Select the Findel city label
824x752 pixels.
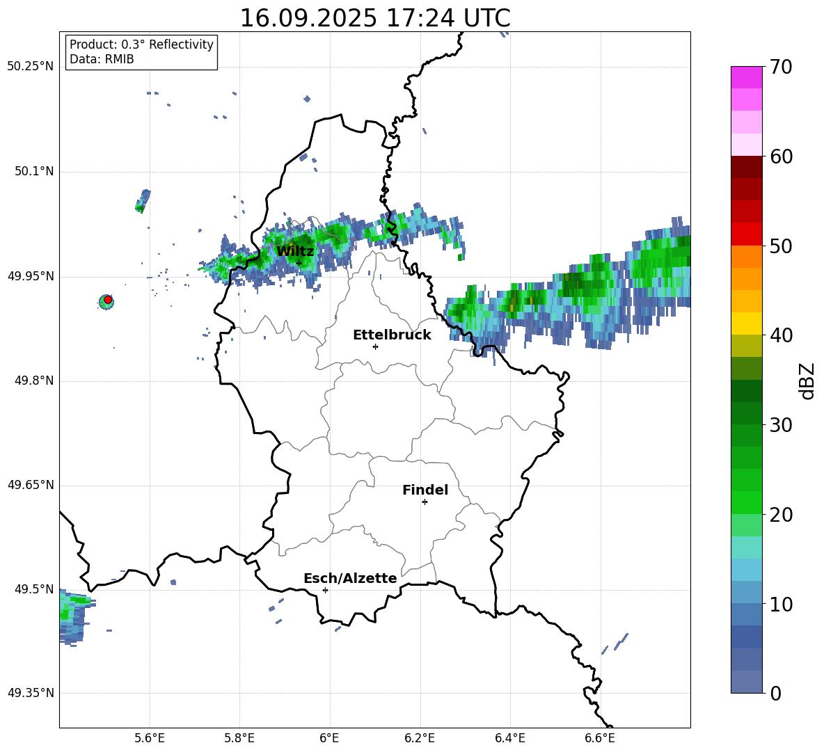click(425, 490)
